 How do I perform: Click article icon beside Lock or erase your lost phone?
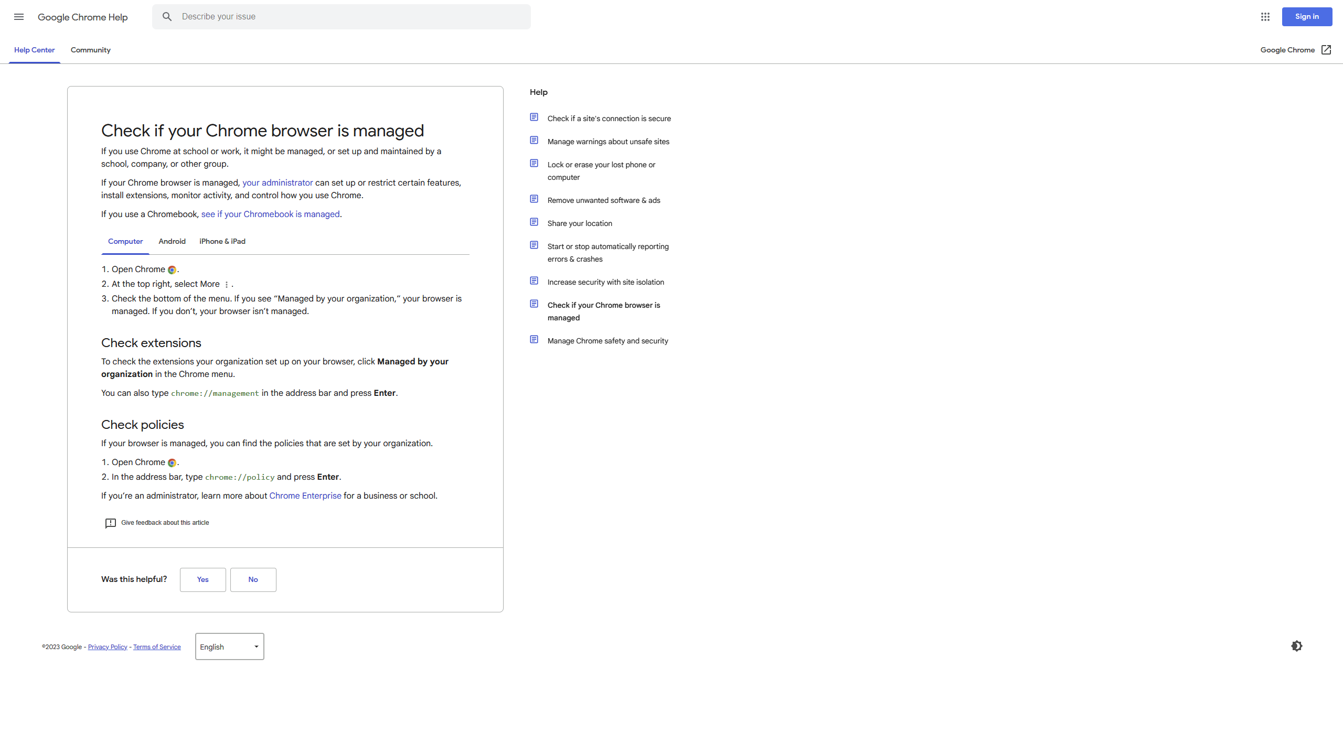tap(534, 164)
